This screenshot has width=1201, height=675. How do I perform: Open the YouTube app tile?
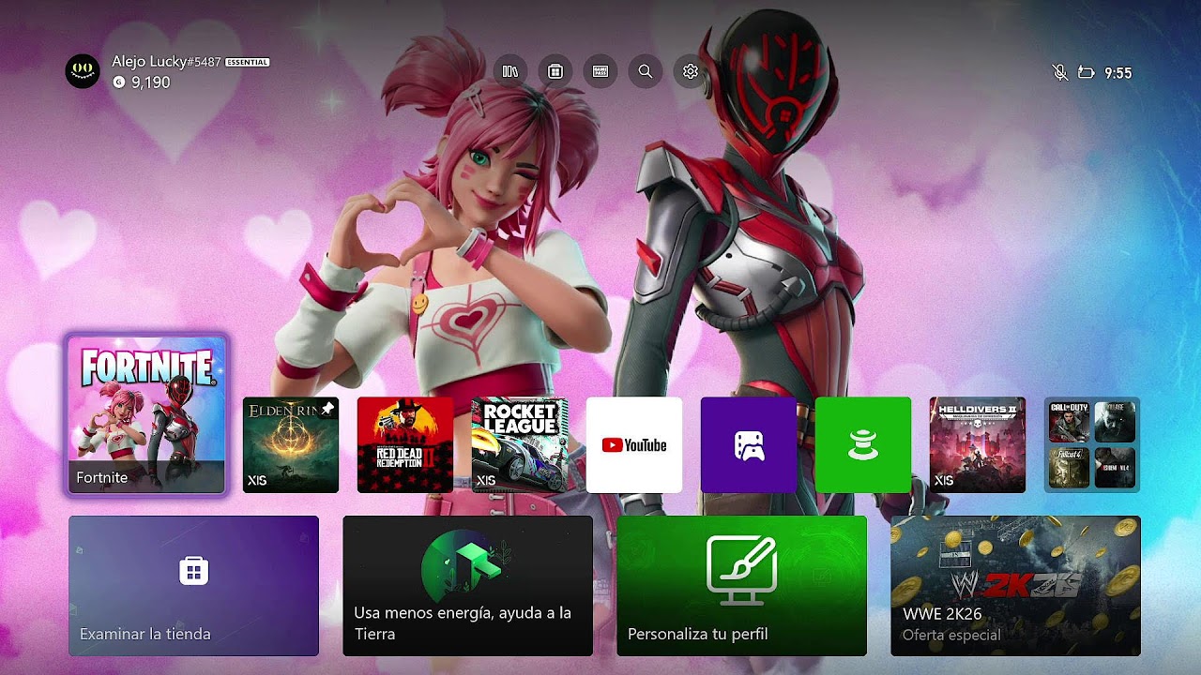point(634,444)
